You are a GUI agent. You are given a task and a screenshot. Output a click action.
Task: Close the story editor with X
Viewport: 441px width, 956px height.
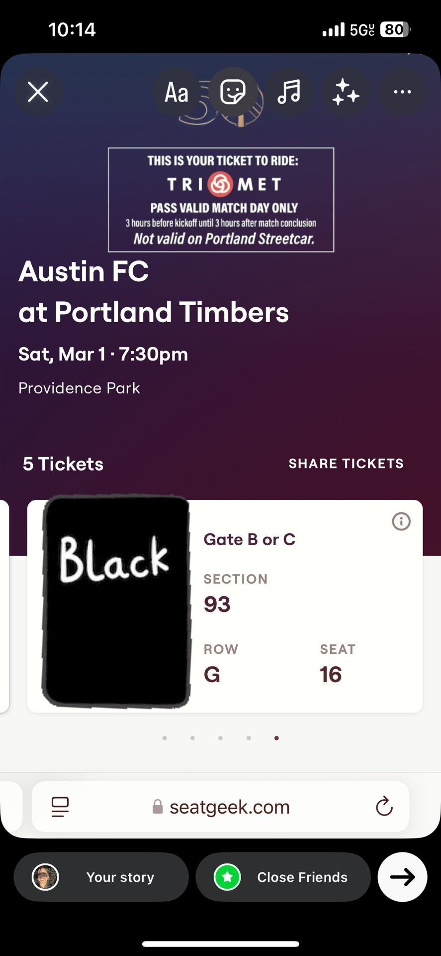pos(38,92)
